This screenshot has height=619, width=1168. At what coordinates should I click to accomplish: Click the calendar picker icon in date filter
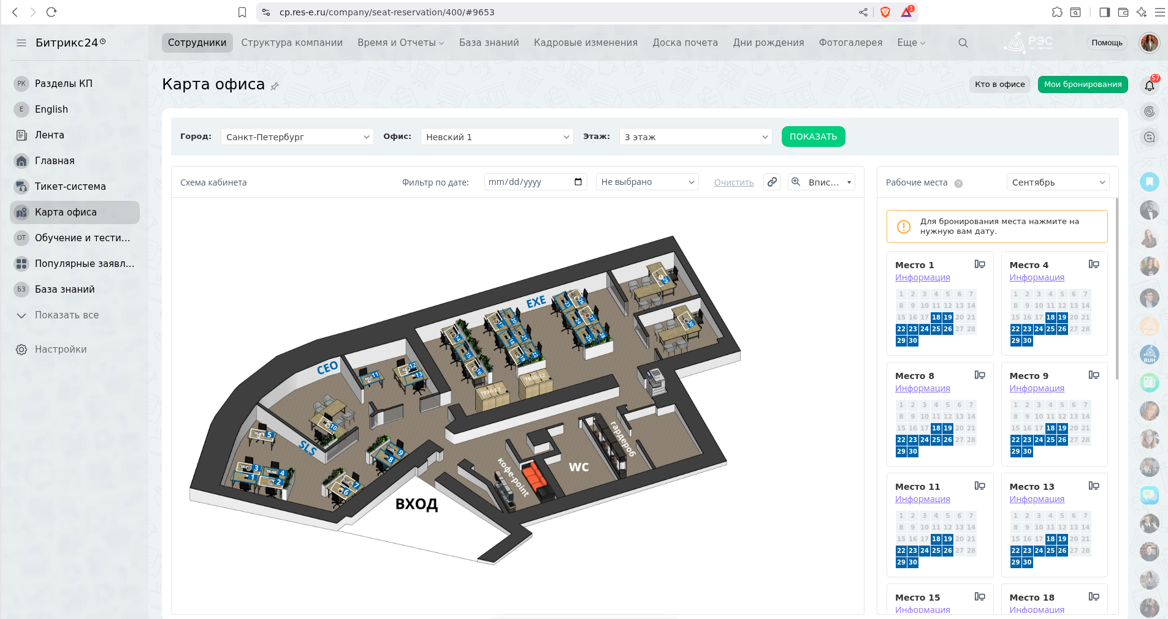(x=578, y=182)
